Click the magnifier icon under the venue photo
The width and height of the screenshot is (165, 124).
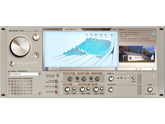153,69
